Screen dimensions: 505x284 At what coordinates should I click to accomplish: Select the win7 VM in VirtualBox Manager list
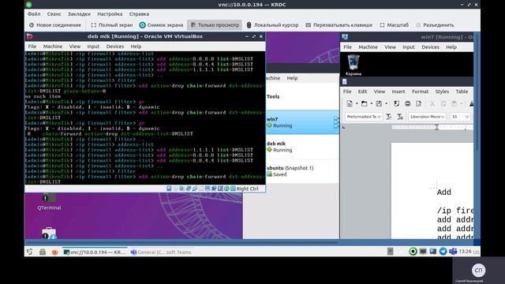click(302, 122)
